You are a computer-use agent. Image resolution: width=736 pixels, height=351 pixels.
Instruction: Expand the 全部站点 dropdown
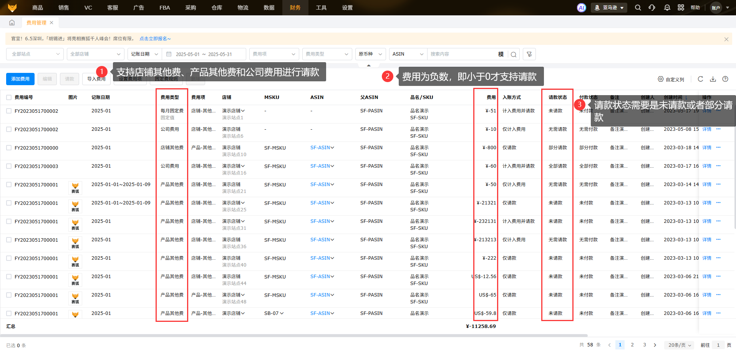point(35,54)
